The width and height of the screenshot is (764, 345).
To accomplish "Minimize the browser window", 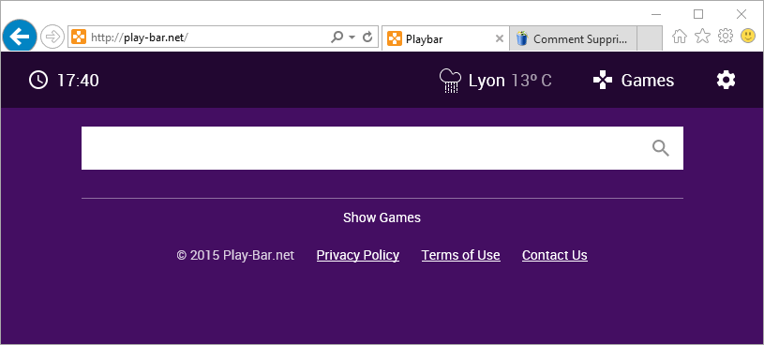I will 656,14.
